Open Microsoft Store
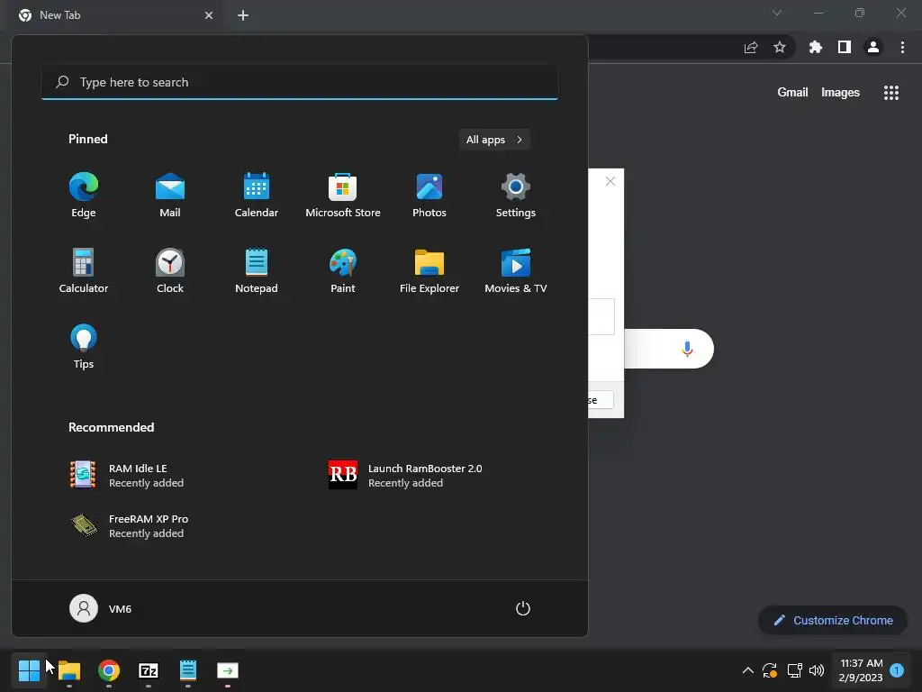The height and width of the screenshot is (692, 922). tap(343, 195)
